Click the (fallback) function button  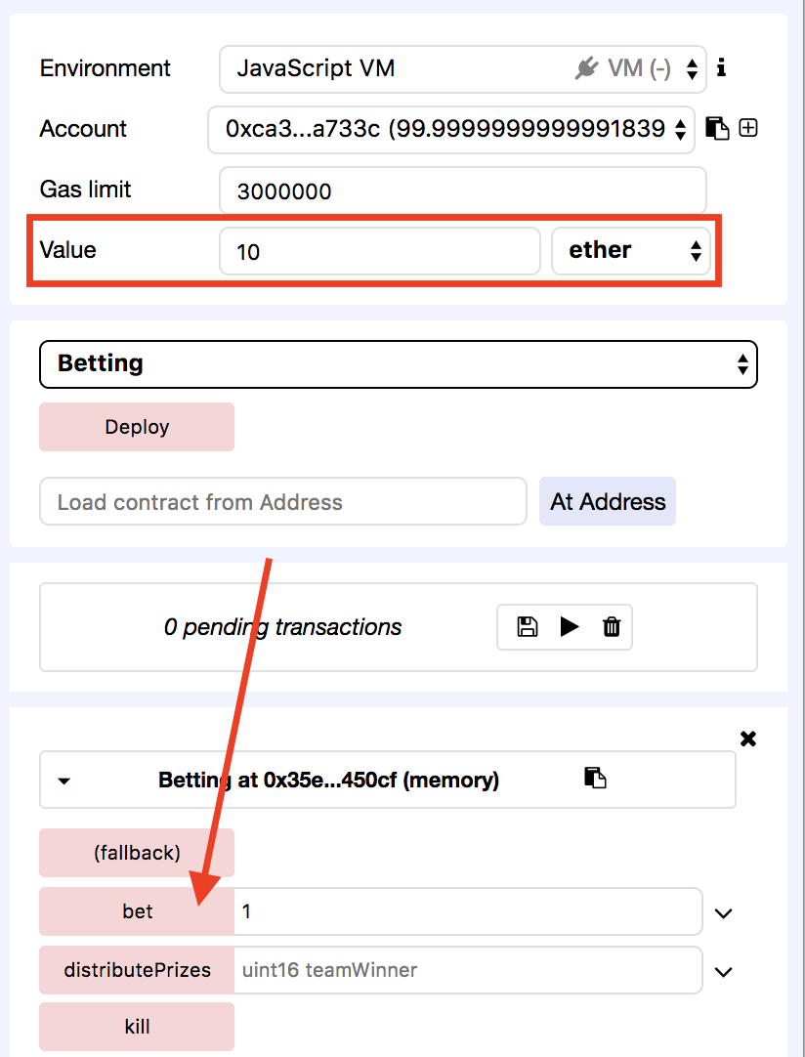(137, 853)
